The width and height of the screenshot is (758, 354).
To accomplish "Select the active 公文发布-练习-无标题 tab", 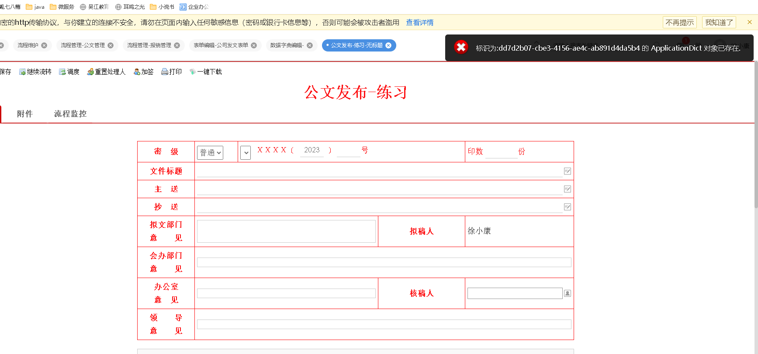I will [x=357, y=45].
